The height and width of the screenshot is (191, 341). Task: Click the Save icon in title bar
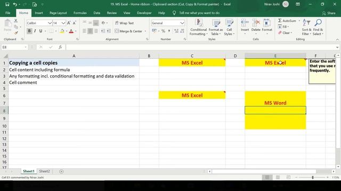(7, 4)
